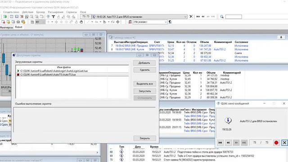Select order row 7 at 19:59:42
288x162 pixels.
179,46
